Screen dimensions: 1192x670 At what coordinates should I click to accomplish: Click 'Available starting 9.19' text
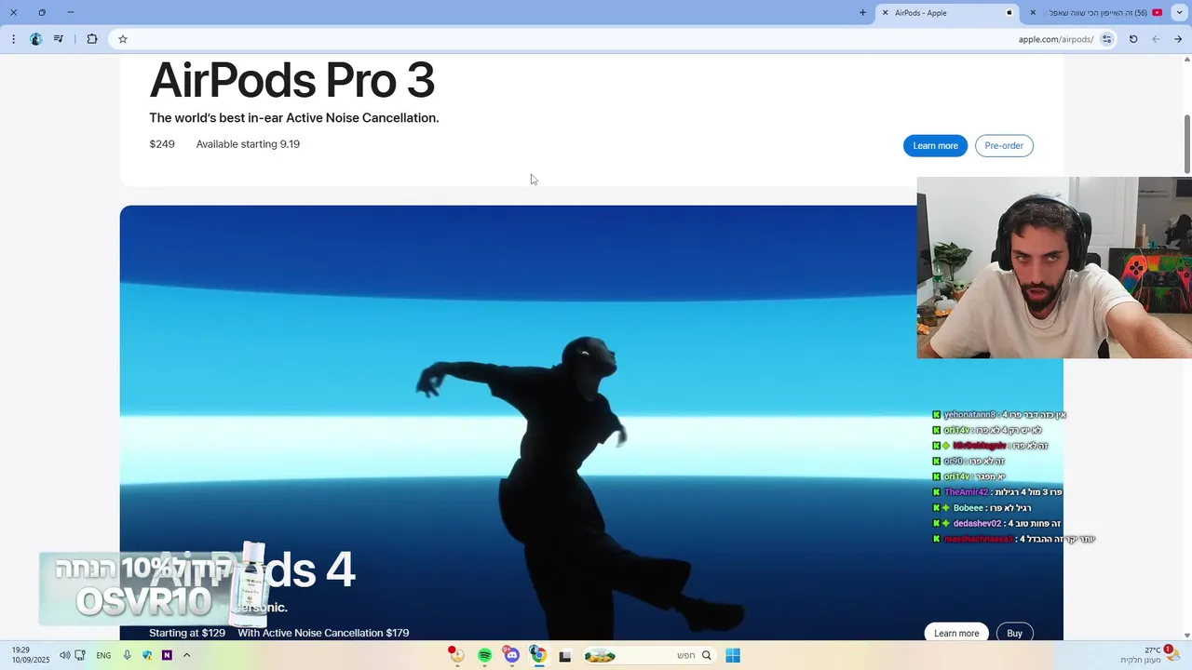click(248, 144)
